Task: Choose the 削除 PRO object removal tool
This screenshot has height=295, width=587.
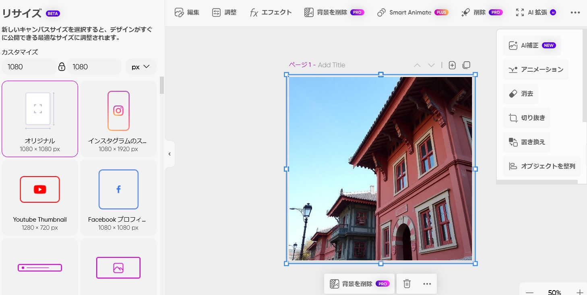Action: 482,12
